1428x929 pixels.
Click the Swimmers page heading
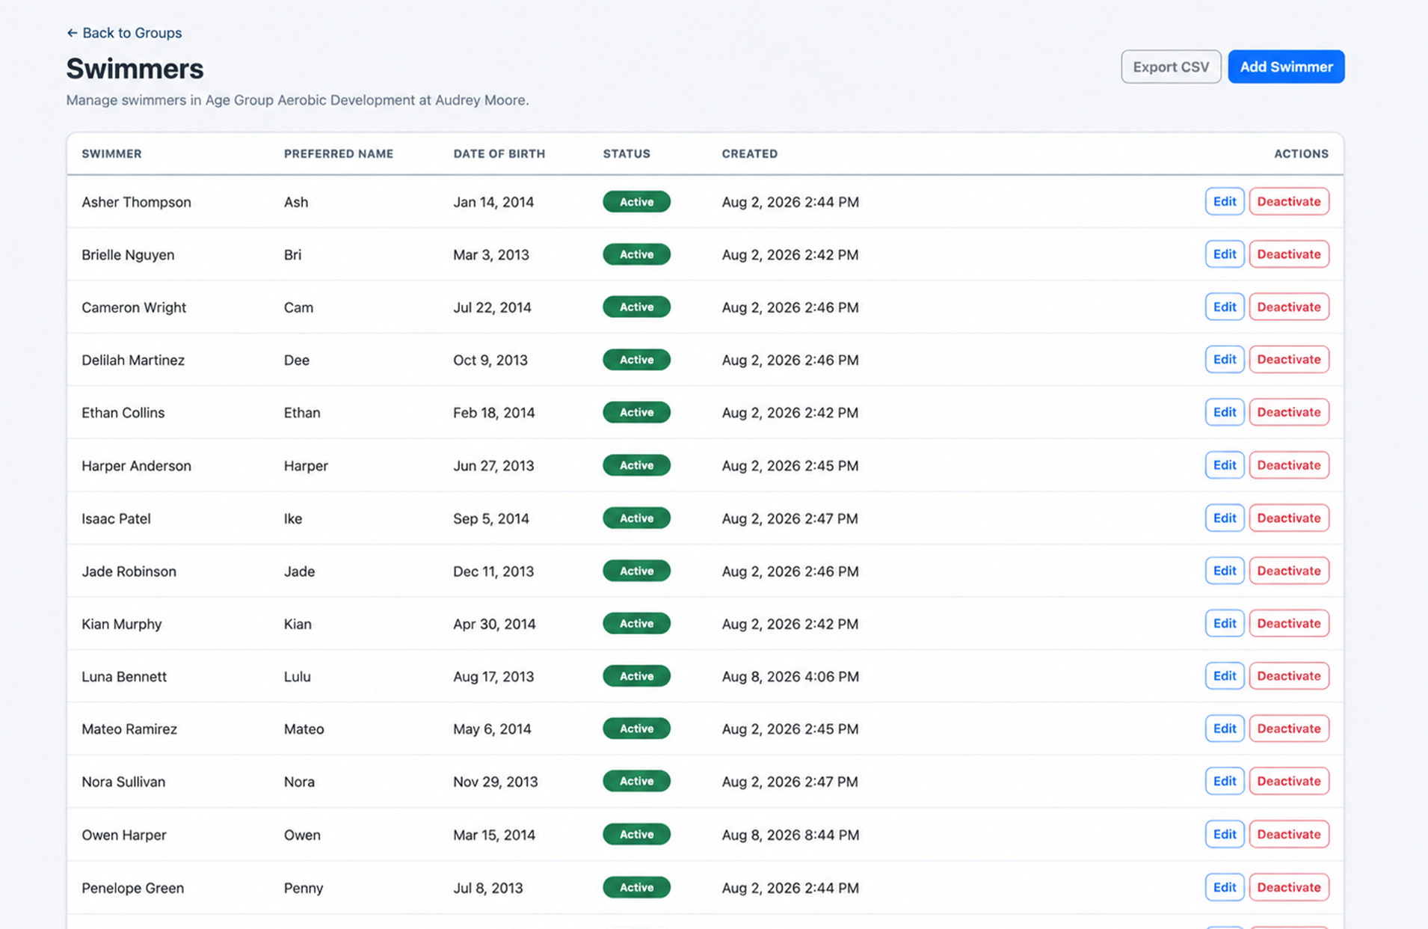(135, 69)
